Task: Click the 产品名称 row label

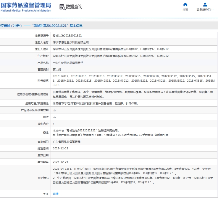Action: coord(43,63)
